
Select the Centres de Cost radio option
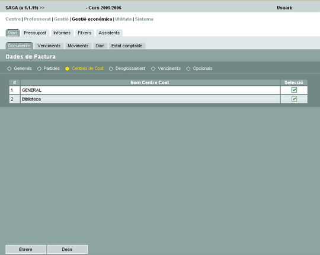67,69
